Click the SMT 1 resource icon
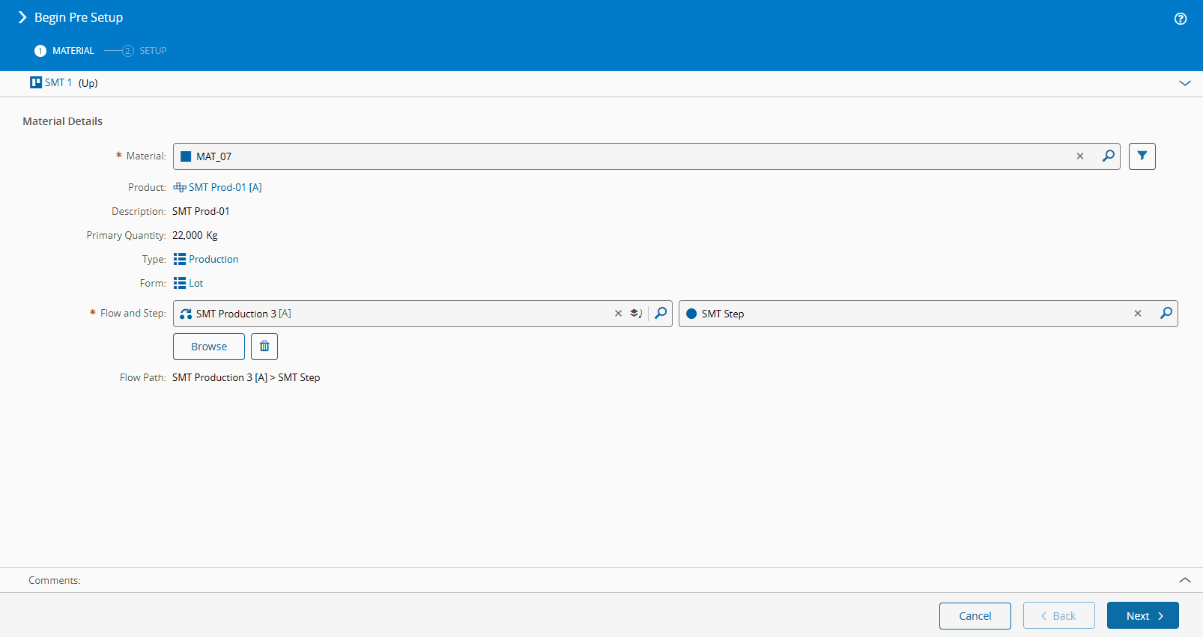1203x637 pixels. 36,82
